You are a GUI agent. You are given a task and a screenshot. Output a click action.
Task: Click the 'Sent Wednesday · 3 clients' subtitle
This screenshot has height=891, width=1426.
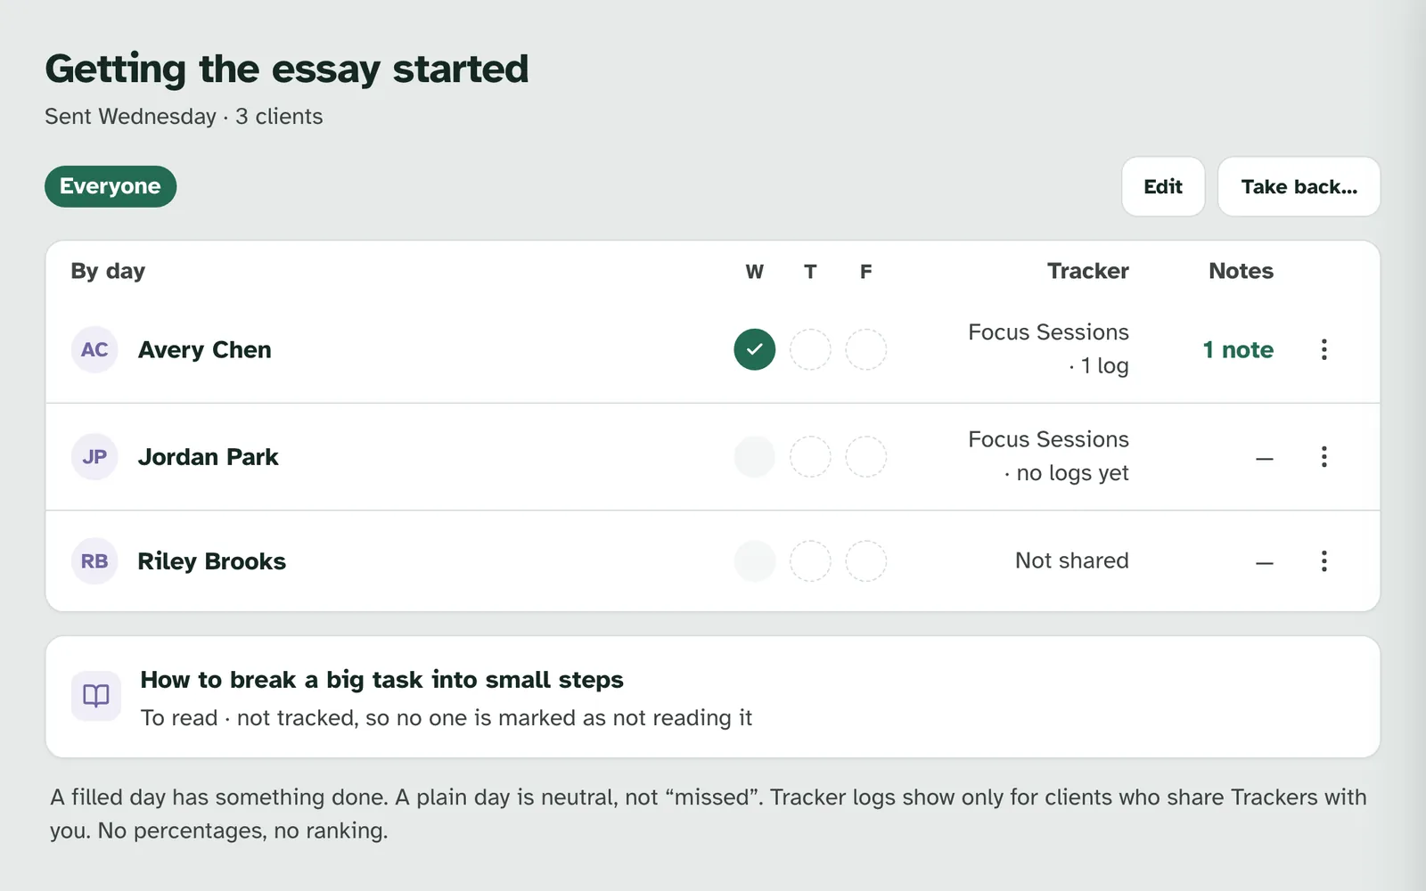tap(184, 117)
